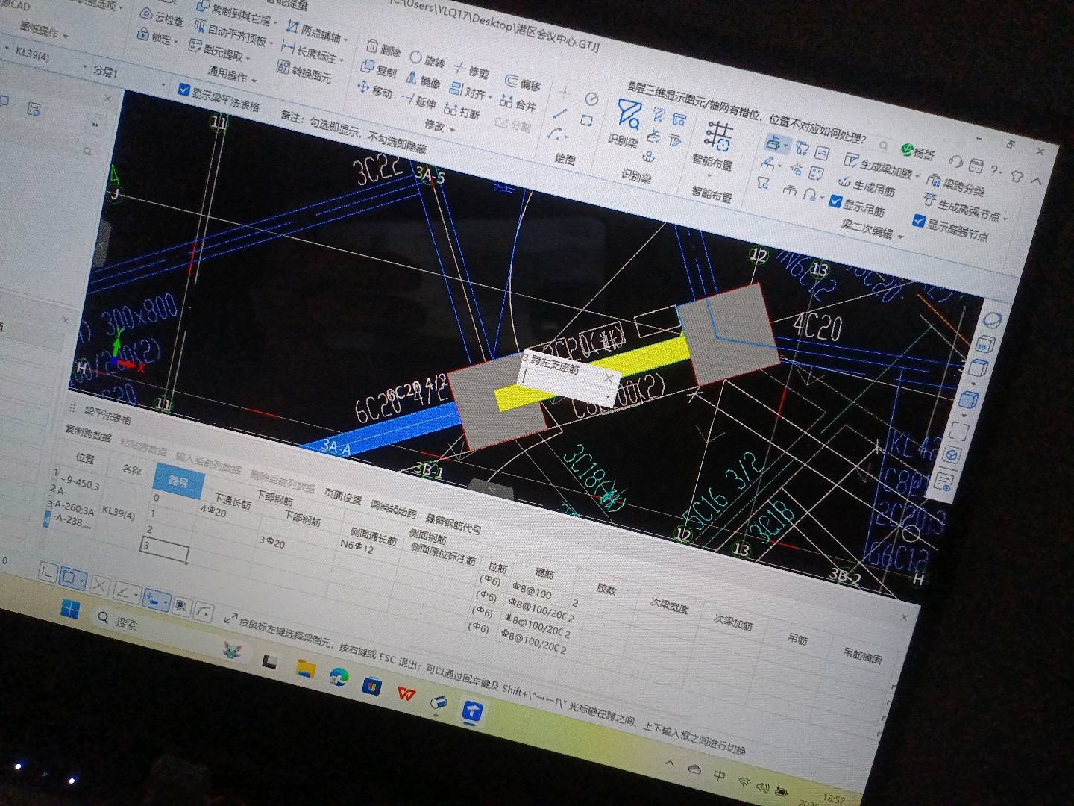
Task: Open the KL39(4) component dropdown
Action: coord(84,67)
